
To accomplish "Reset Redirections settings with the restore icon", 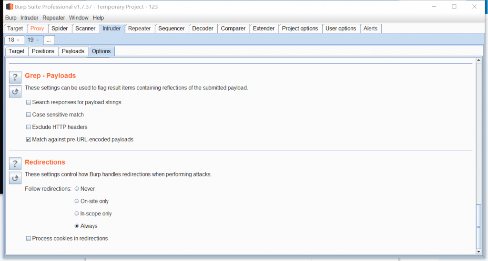I will tap(16, 178).
